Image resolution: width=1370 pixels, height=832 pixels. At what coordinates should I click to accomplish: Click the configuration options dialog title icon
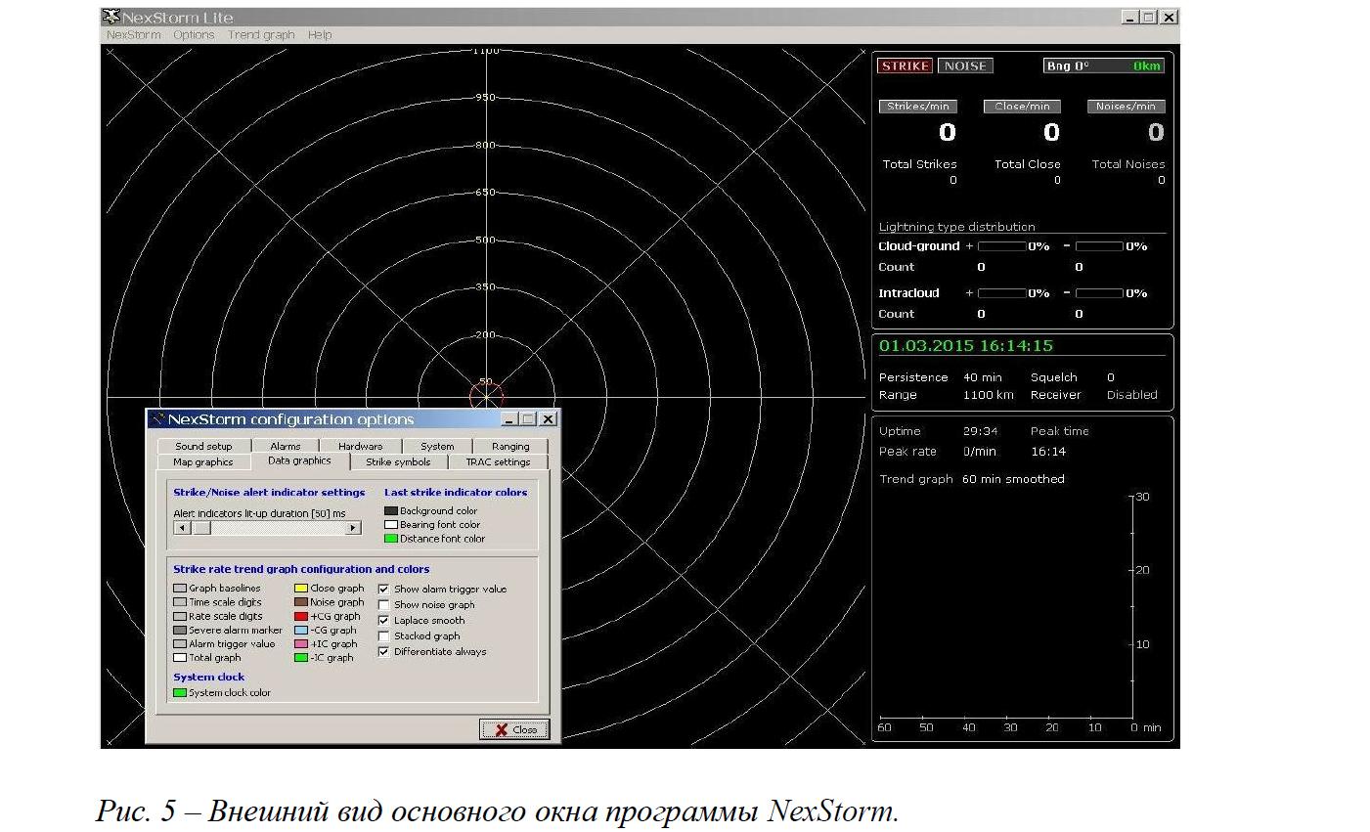coord(156,419)
